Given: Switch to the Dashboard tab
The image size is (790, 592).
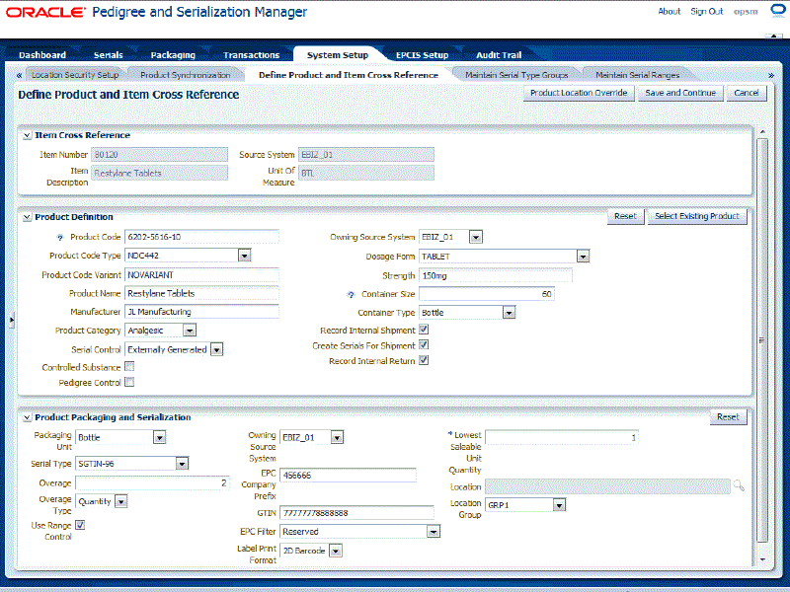Looking at the screenshot, I should [42, 55].
